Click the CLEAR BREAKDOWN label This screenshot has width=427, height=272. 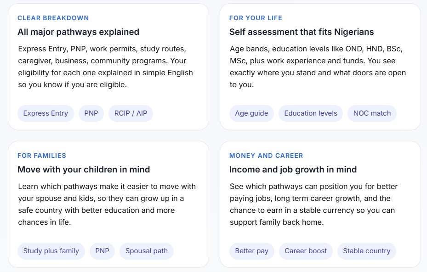(x=53, y=18)
